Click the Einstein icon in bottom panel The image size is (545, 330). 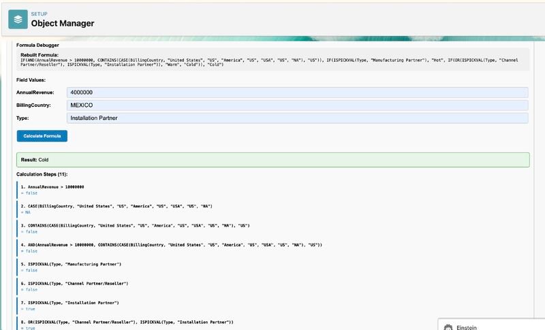448,327
